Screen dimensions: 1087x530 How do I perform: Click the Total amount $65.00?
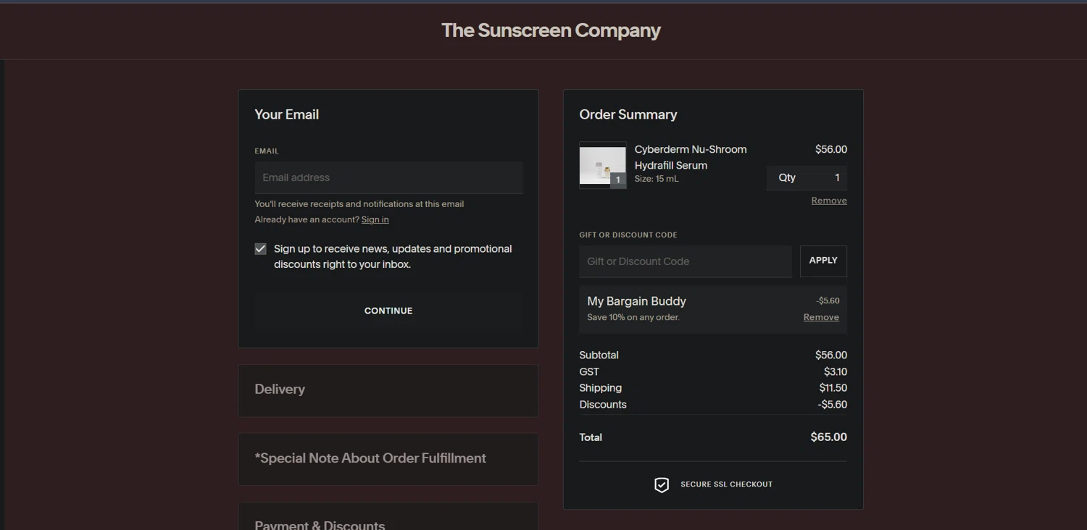click(828, 437)
